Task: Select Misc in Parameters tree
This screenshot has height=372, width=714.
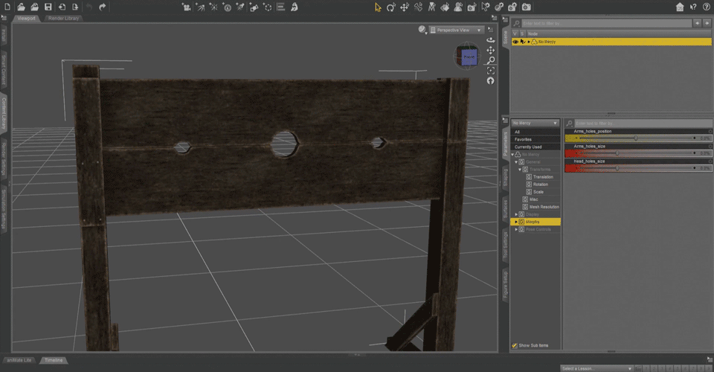Action: (534, 199)
